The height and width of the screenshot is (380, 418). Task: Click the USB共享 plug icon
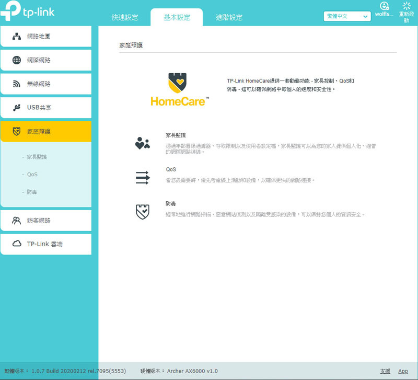[17, 108]
